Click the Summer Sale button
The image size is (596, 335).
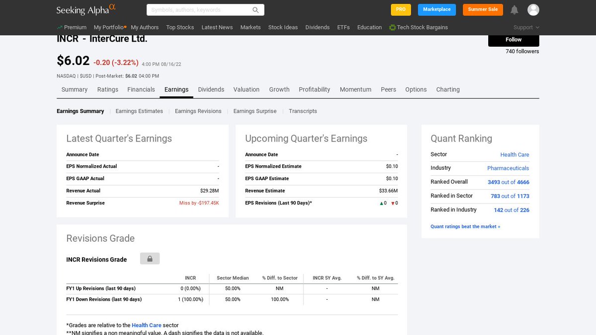pos(483,9)
